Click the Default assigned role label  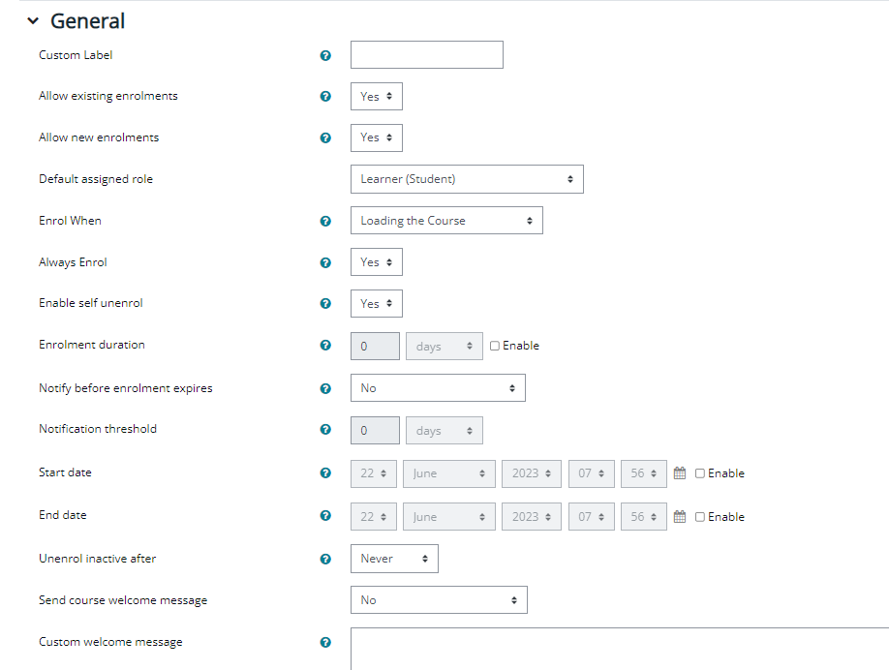[x=96, y=179]
